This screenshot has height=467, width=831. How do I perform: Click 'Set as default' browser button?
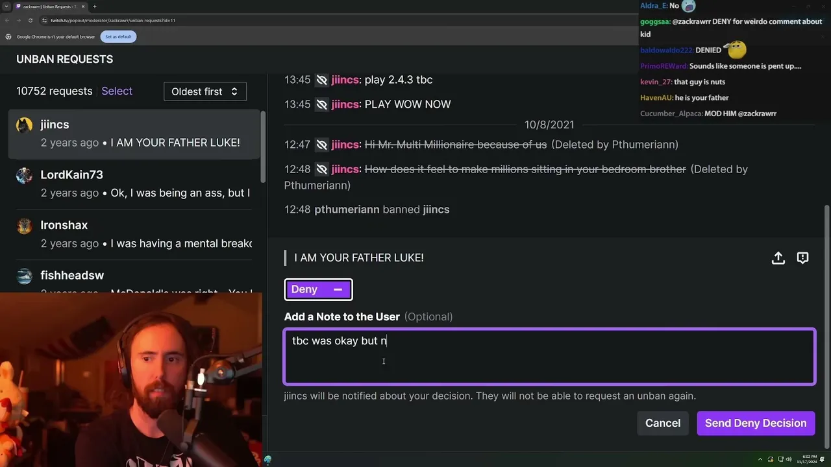click(x=118, y=37)
